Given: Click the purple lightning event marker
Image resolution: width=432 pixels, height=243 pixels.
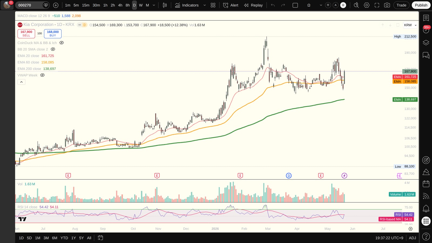Looking at the screenshot, I should point(344,176).
